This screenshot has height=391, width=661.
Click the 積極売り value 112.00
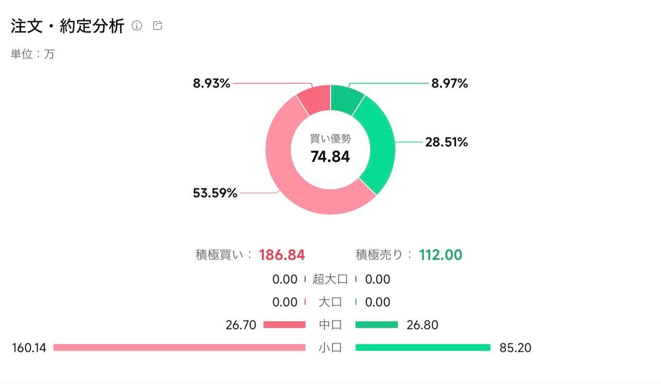[440, 255]
